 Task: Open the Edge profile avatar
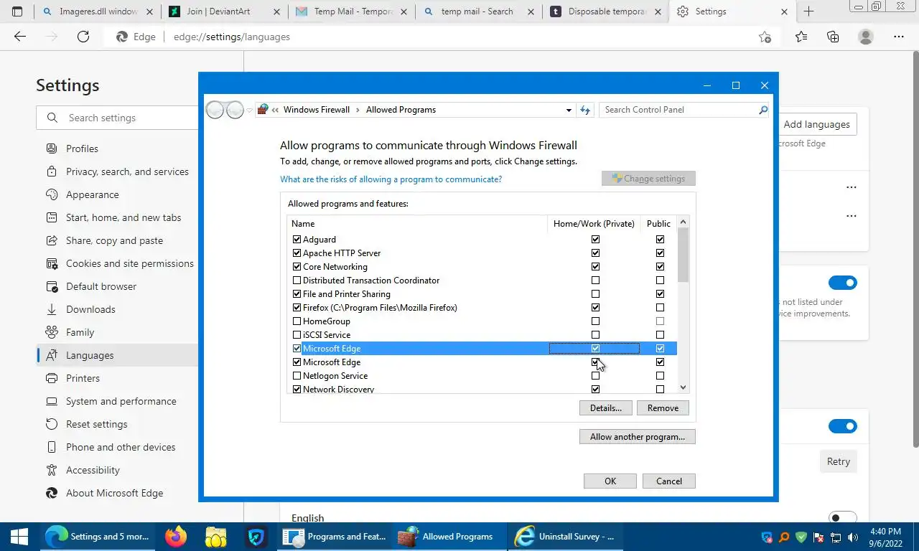pos(866,37)
